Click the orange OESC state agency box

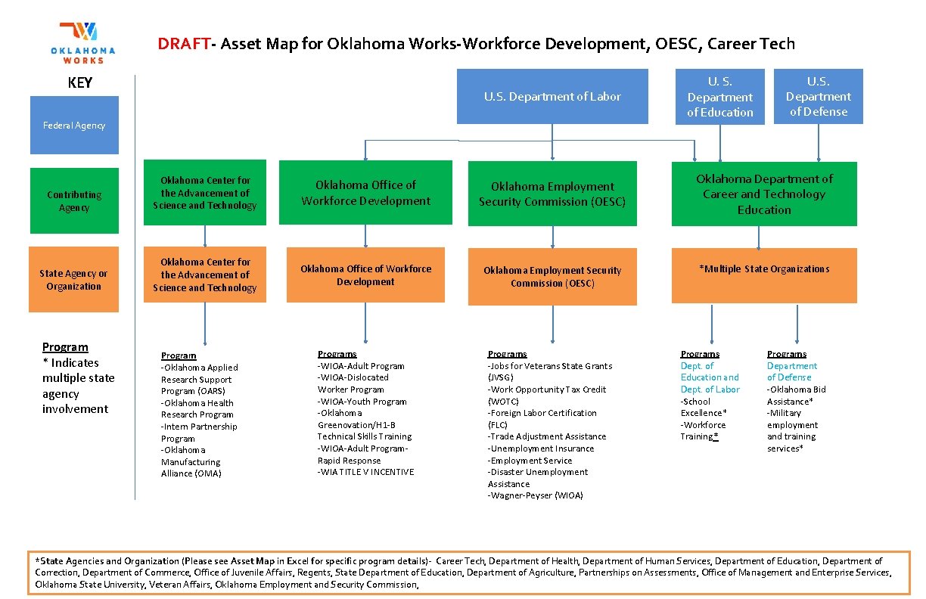pos(552,275)
